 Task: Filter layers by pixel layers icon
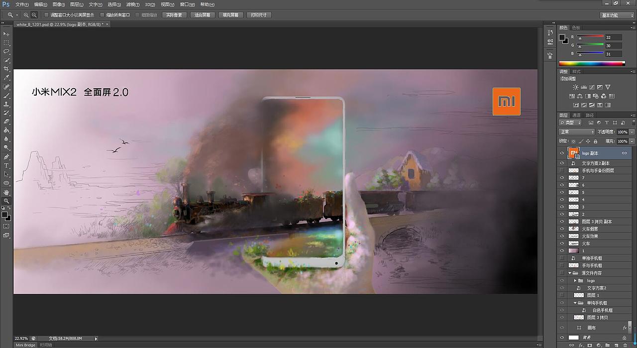(591, 122)
